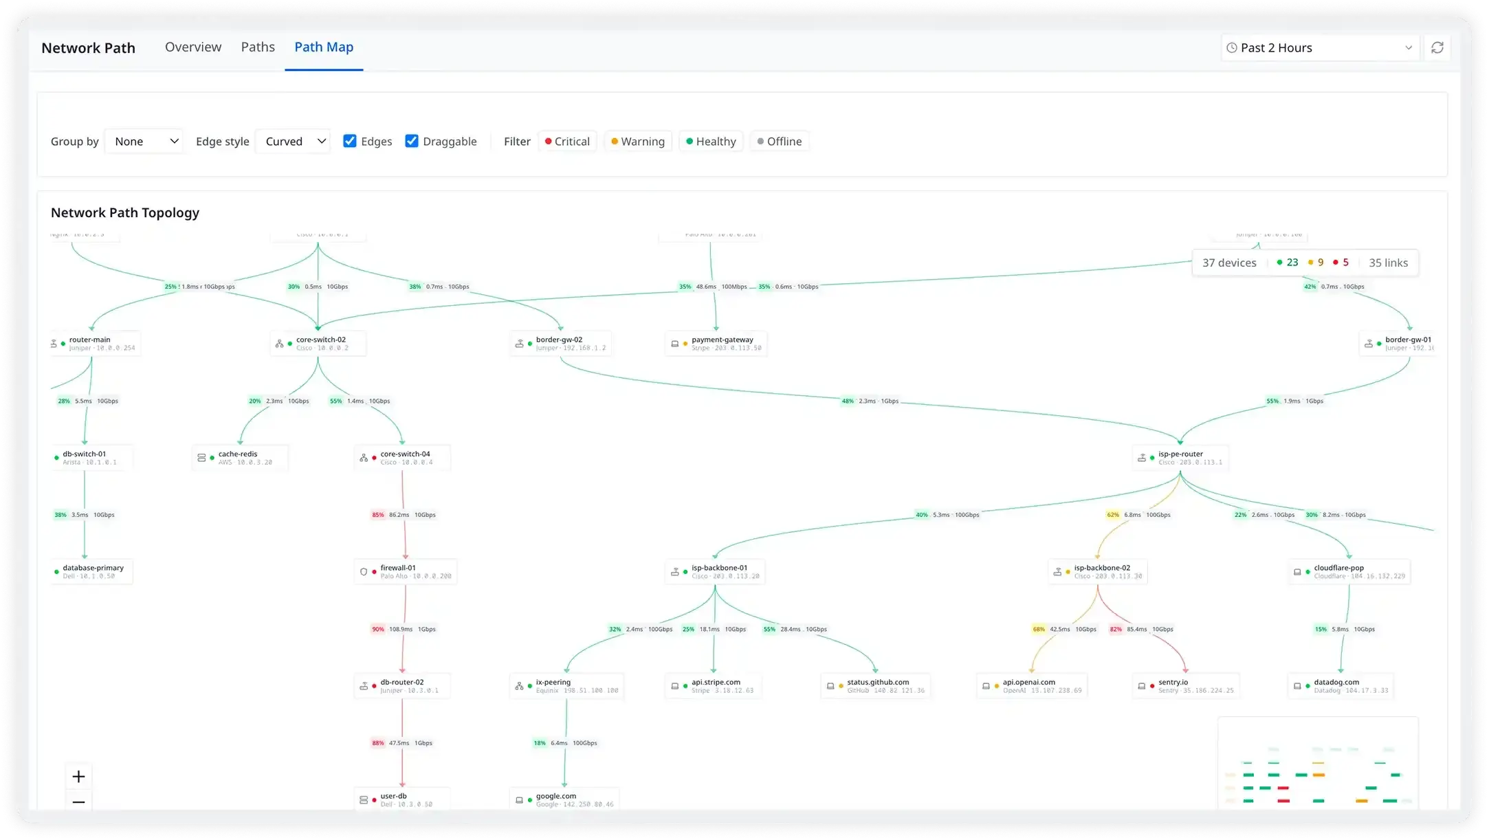Disable the Draggable option
Viewport: 1489px width, 840px height.
coord(411,141)
